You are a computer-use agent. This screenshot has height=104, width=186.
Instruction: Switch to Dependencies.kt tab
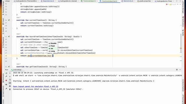[49, 1]
